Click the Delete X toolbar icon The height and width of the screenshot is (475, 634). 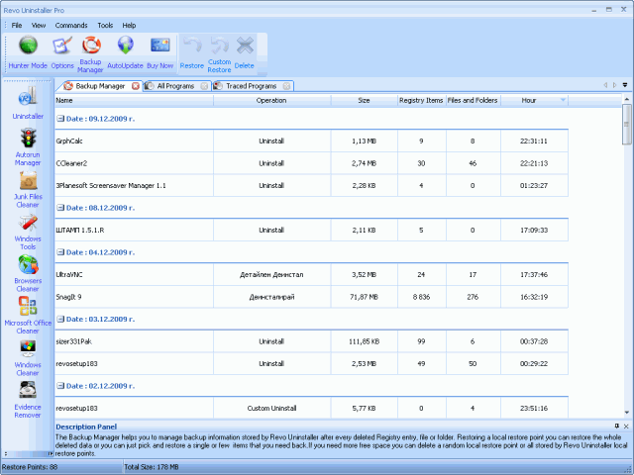(x=245, y=46)
